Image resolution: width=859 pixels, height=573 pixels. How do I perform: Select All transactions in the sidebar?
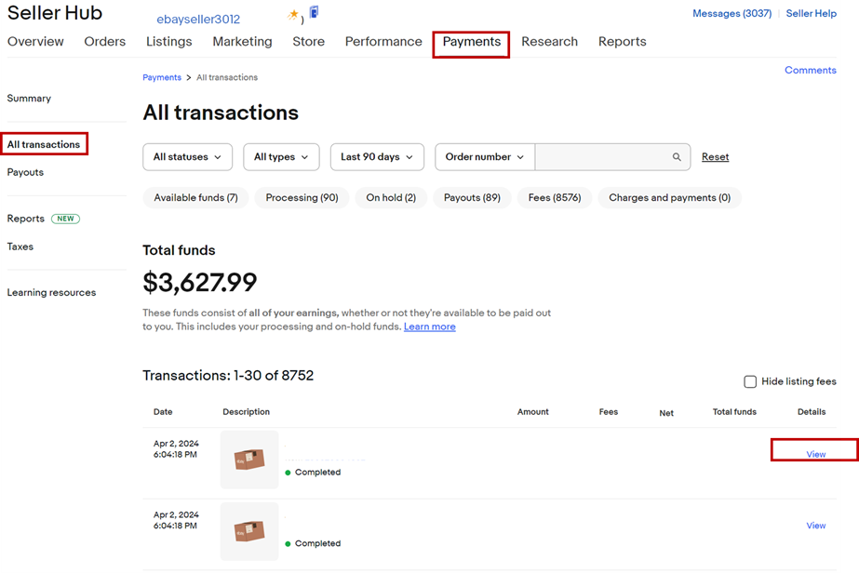(x=44, y=144)
